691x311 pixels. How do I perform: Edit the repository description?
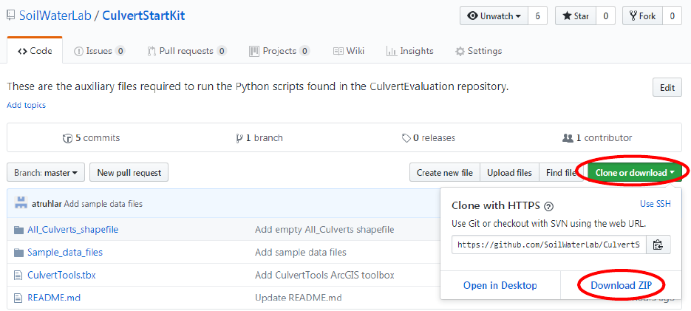(667, 88)
